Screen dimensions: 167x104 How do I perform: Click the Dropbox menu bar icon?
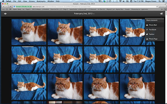coord(104,1)
